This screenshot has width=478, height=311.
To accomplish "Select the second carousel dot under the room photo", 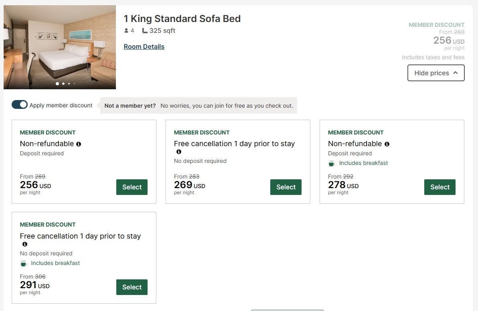I will (x=63, y=84).
